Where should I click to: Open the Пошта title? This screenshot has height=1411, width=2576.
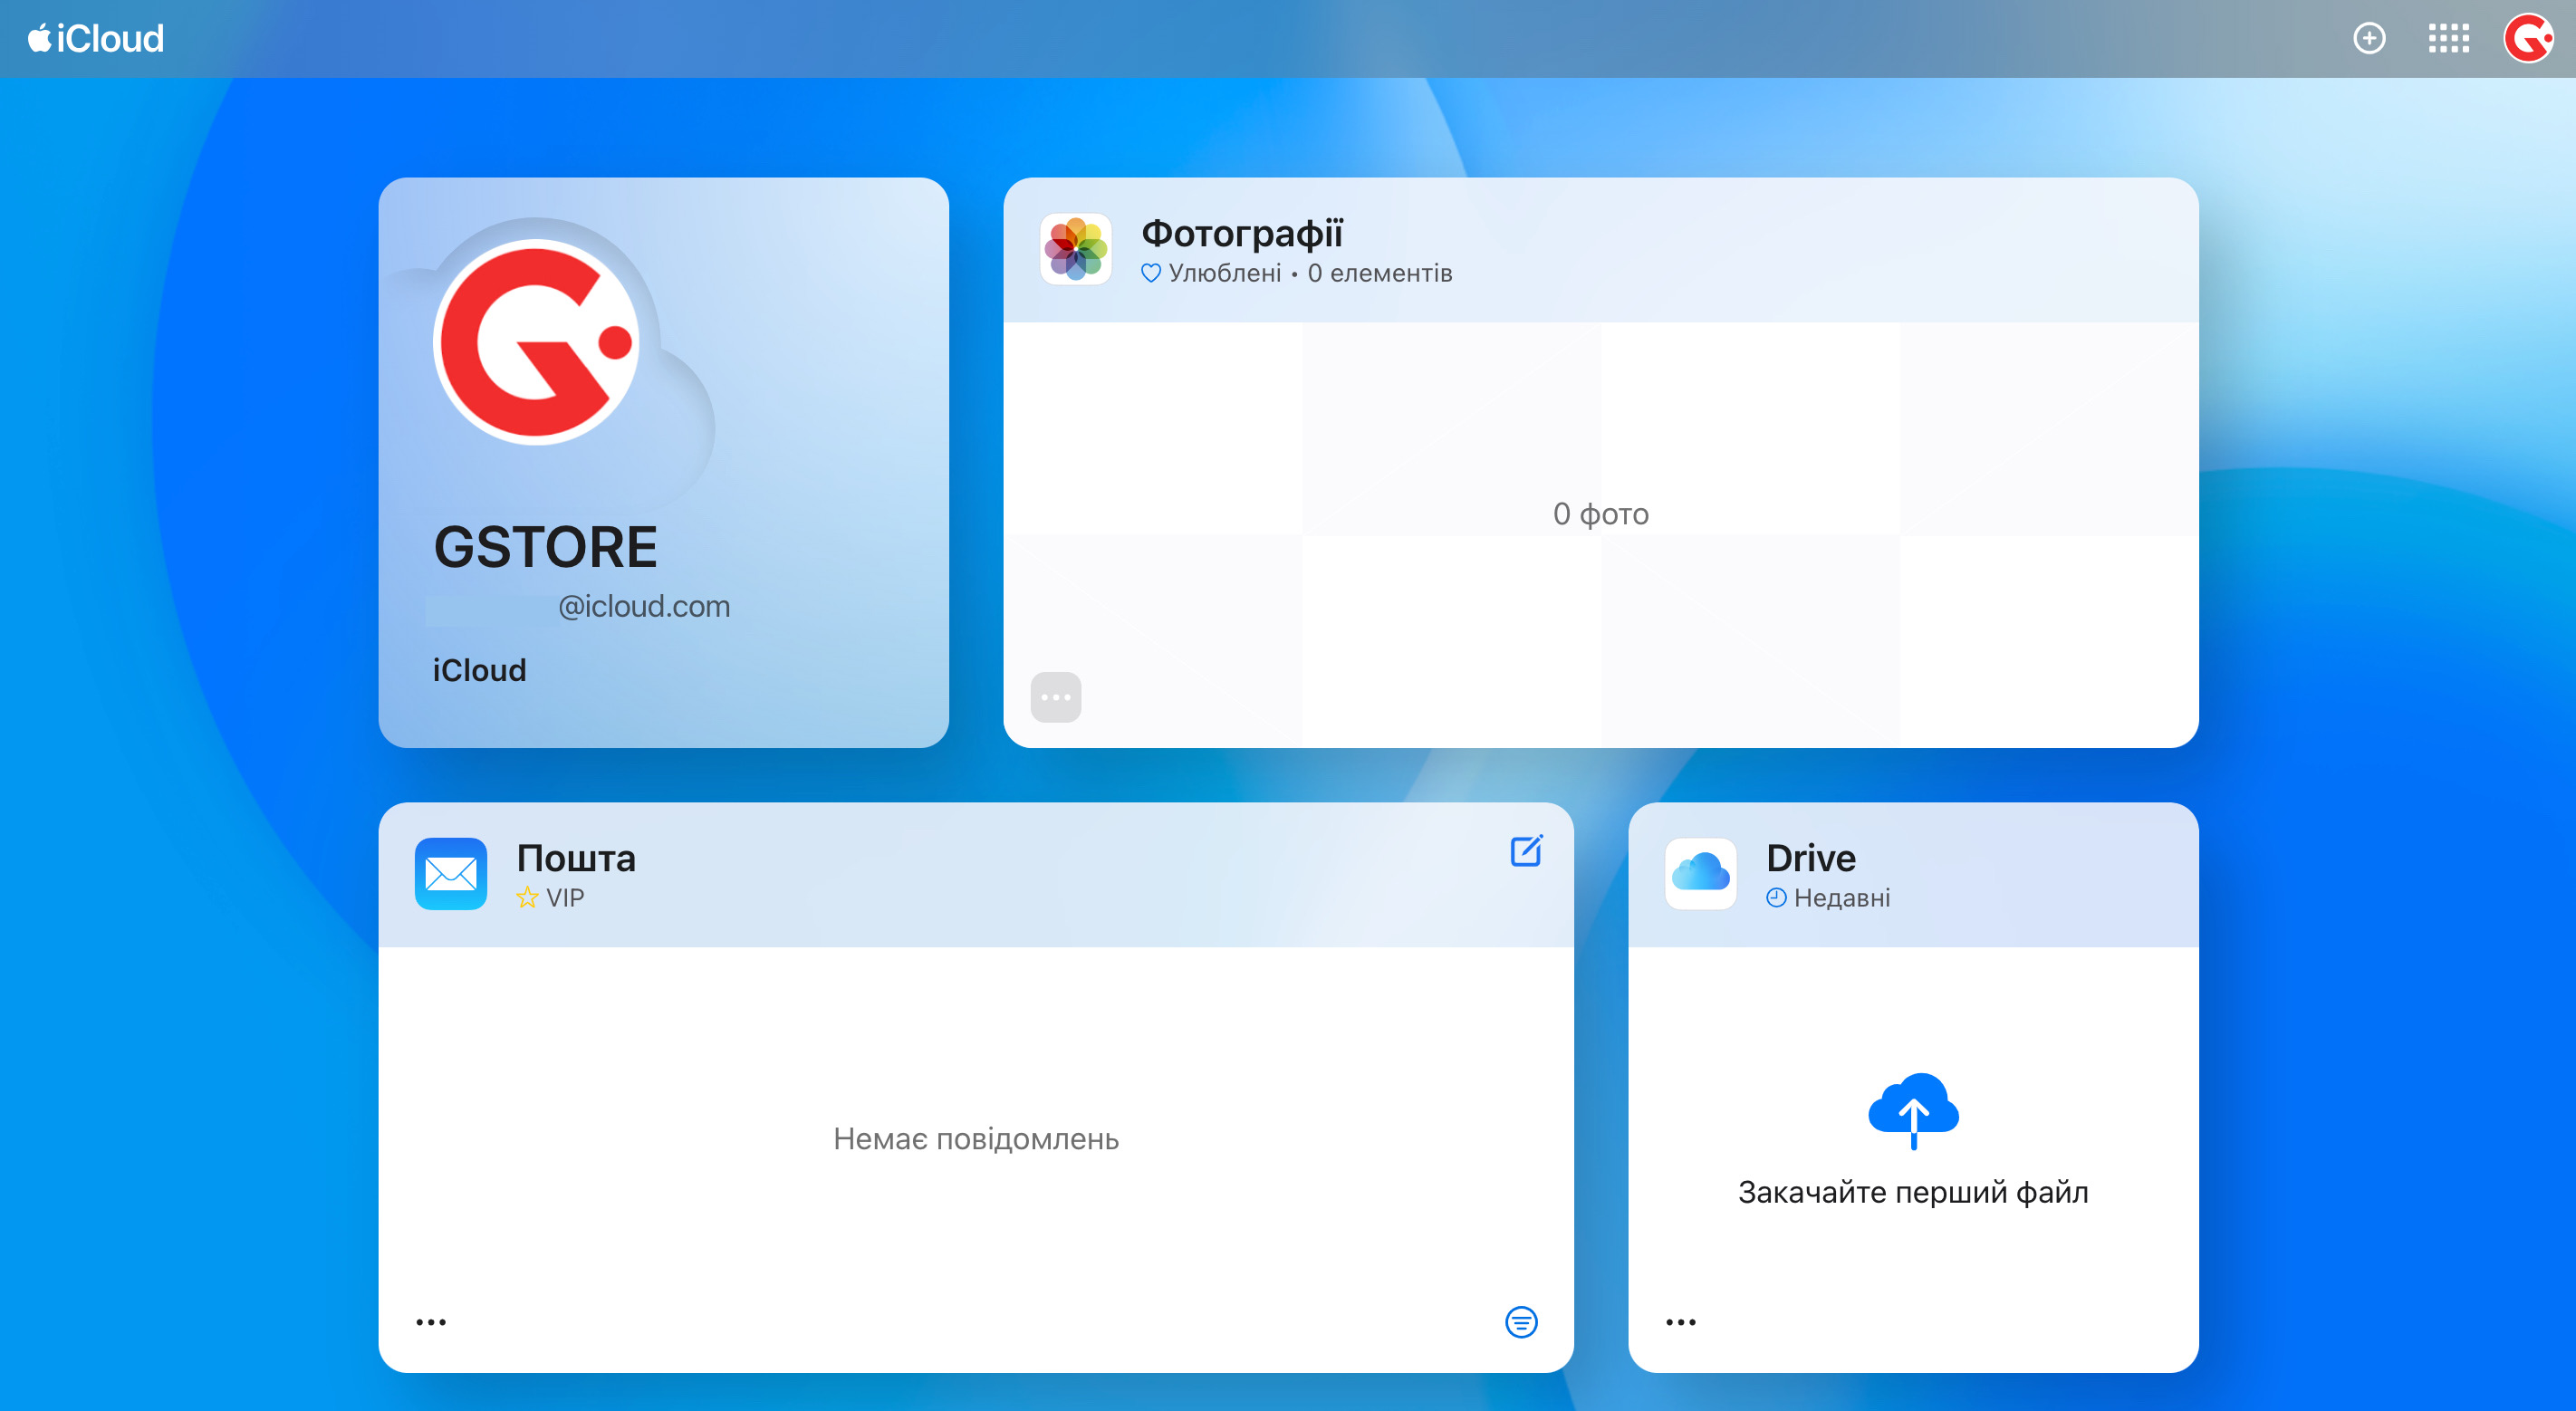(x=576, y=858)
